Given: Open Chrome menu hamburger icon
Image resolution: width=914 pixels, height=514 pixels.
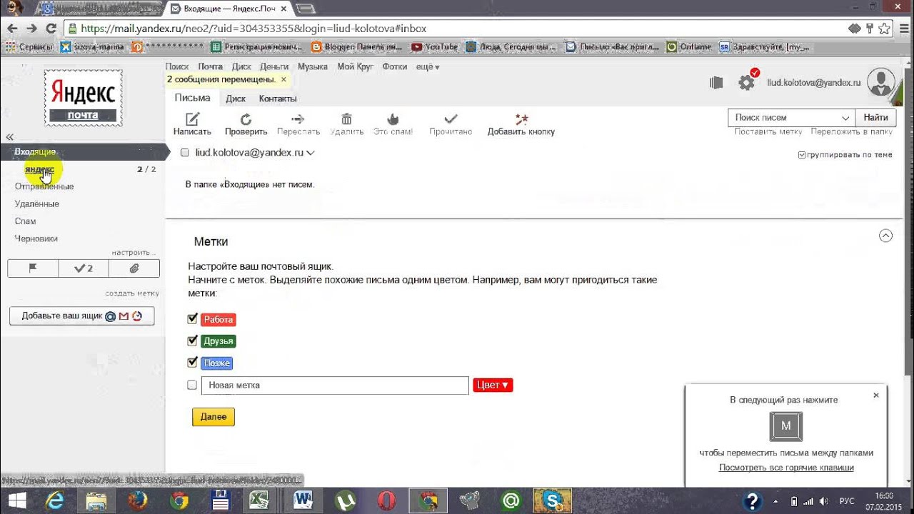Looking at the screenshot, I should (903, 29).
